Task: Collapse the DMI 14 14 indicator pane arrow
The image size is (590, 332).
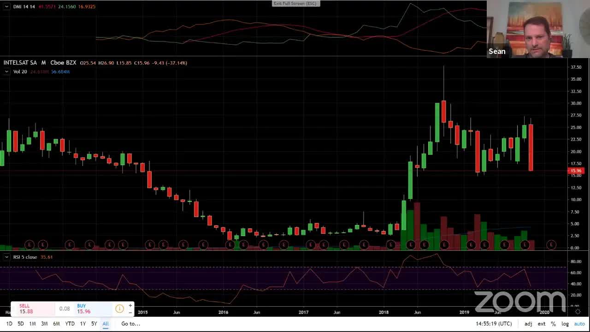Action: pyautogui.click(x=6, y=6)
